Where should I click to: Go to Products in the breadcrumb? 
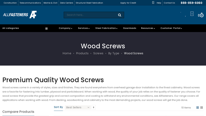82,53
